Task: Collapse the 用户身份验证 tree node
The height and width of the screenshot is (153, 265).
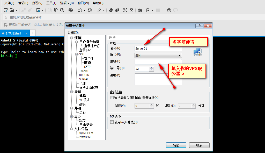Action: pyautogui.click(x=76, y=42)
